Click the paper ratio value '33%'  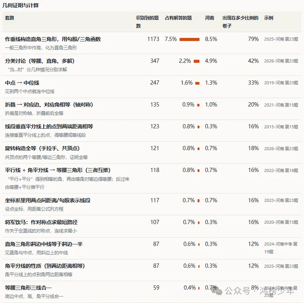pos(253,83)
